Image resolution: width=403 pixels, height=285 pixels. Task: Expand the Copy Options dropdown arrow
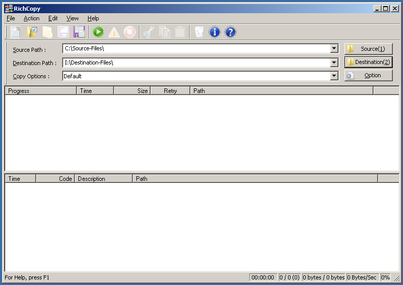[x=334, y=76]
